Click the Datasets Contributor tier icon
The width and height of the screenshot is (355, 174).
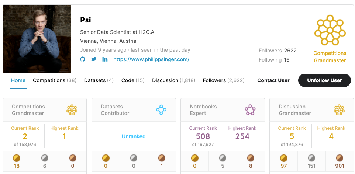coord(161,110)
